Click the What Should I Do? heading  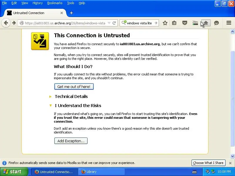pyautogui.click(x=73, y=67)
